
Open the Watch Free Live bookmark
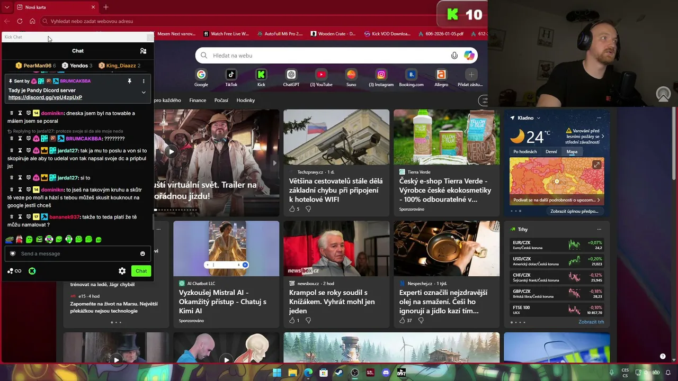coord(226,34)
